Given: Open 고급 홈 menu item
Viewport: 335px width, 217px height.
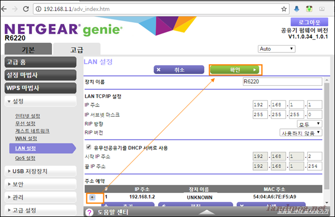Looking at the screenshot, I should [40, 62].
